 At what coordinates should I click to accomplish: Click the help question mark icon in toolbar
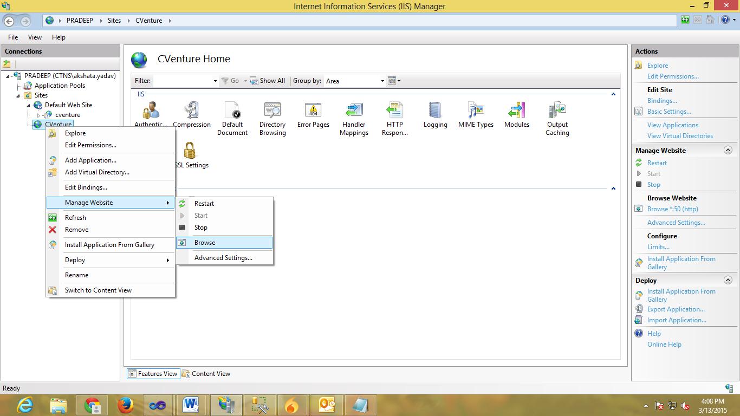tap(725, 20)
